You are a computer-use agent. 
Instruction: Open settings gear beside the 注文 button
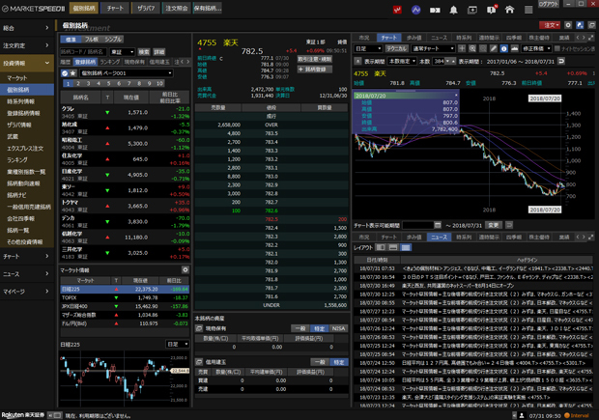click(x=568, y=25)
